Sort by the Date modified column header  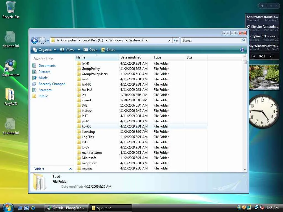pyautogui.click(x=131, y=57)
